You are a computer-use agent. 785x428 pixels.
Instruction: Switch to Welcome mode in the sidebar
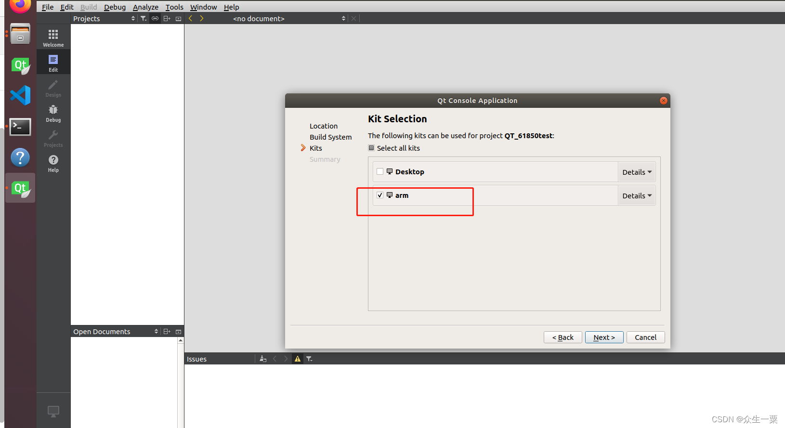53,38
